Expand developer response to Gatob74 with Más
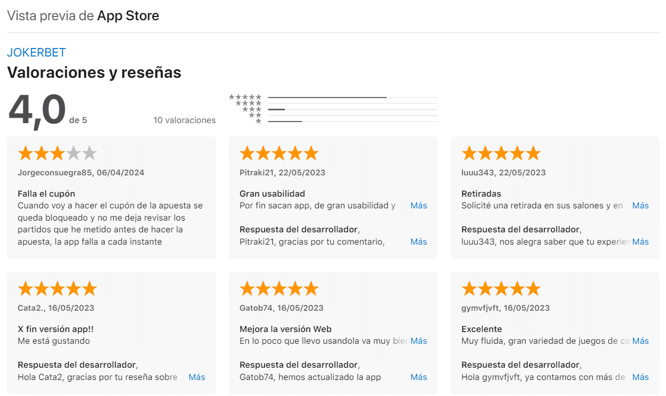The image size is (666, 396). 418,377
